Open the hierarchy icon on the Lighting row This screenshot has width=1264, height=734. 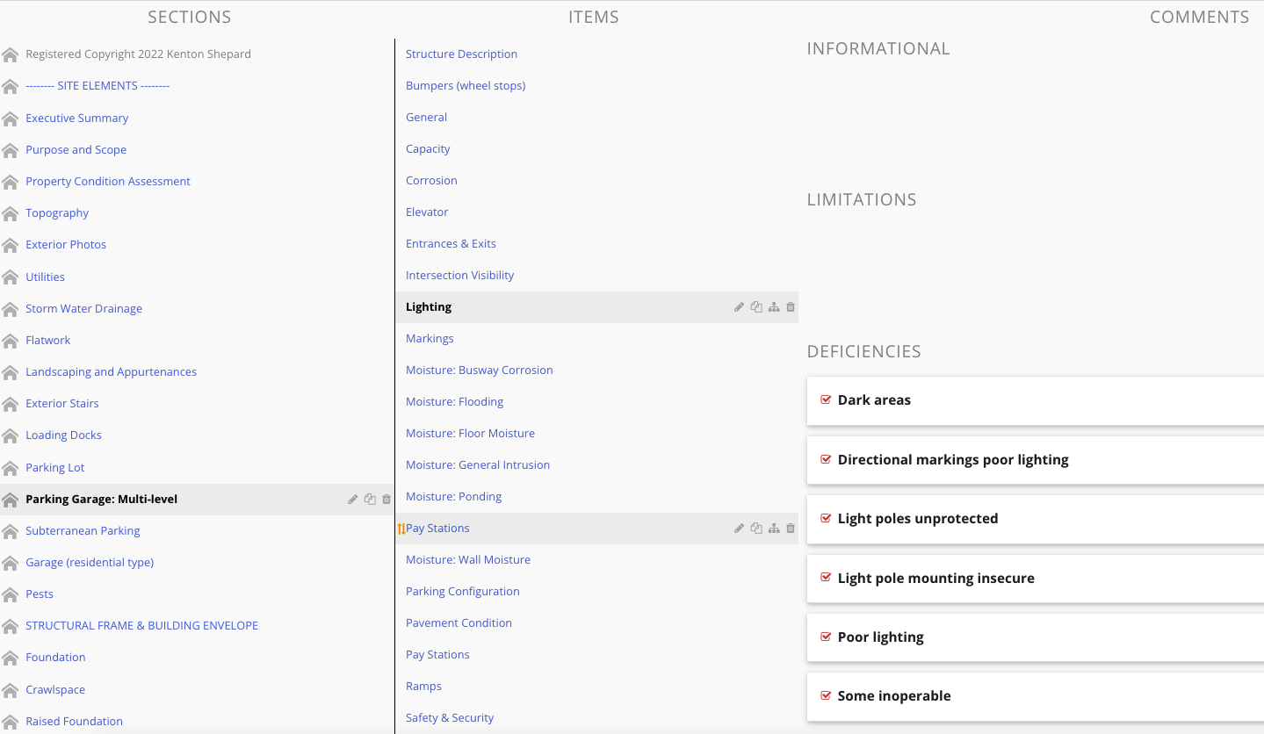point(774,307)
